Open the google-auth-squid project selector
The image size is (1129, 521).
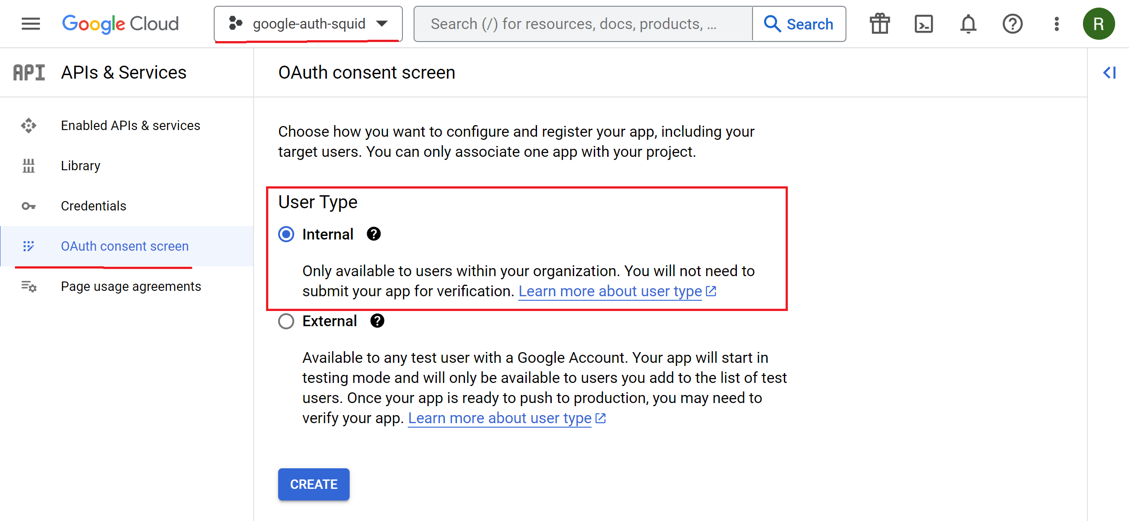[308, 24]
